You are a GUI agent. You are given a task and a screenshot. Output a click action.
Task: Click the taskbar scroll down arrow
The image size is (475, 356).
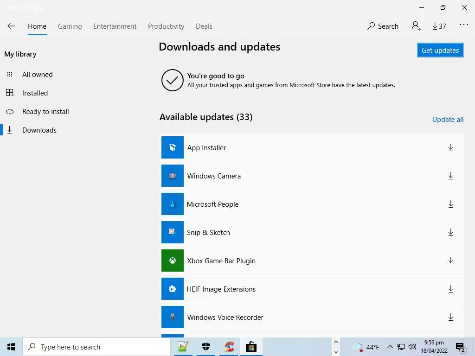[x=336, y=352]
